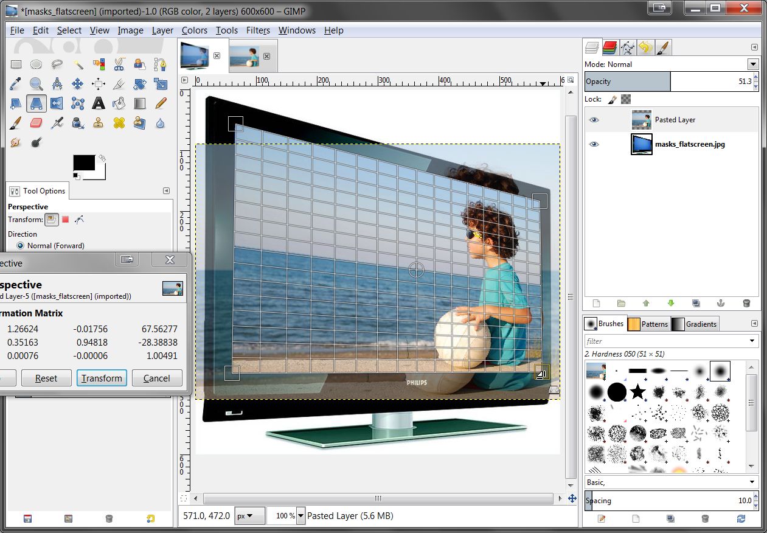767x533 pixels.
Task: Select the Align tool
Action: point(99,84)
